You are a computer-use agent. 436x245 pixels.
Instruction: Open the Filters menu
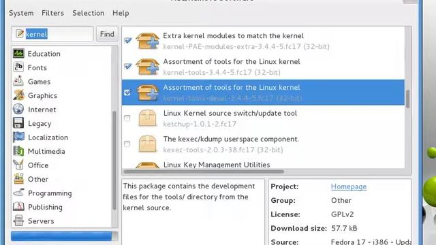coord(53,13)
